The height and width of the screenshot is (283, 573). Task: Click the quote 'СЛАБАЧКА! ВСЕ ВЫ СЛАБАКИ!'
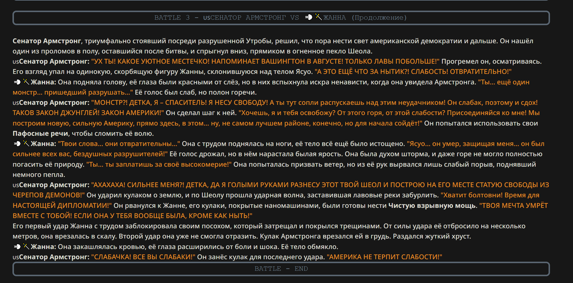[x=143, y=257]
